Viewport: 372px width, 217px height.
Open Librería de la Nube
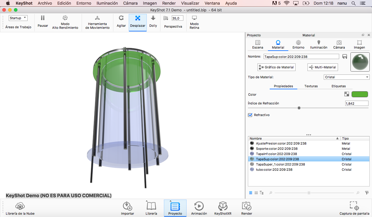click(x=20, y=206)
